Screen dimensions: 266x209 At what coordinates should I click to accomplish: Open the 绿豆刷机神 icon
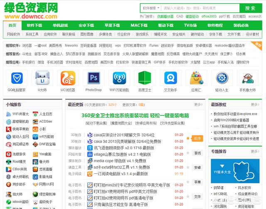(35, 194)
